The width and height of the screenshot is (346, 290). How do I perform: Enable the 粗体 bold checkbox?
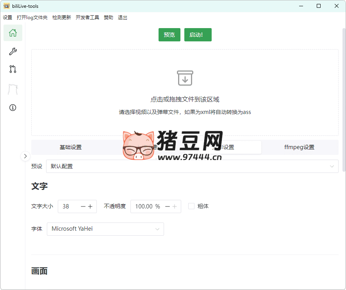click(191, 206)
